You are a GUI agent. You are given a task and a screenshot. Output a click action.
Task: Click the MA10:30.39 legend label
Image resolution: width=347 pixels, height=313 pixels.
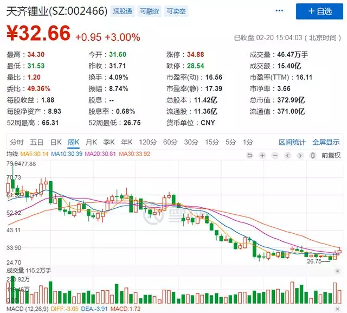pyautogui.click(x=67, y=154)
